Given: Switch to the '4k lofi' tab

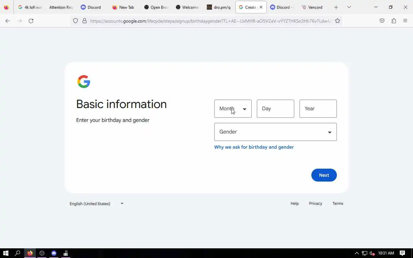Looking at the screenshot, I should 30,7.
